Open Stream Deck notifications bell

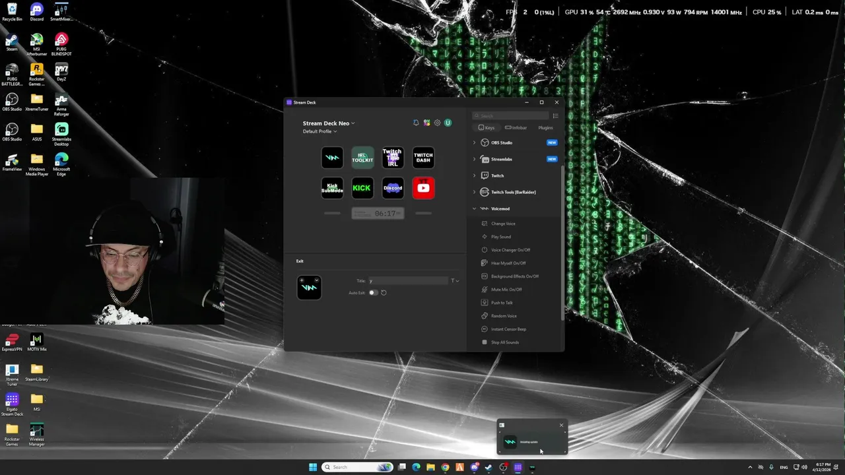click(416, 123)
